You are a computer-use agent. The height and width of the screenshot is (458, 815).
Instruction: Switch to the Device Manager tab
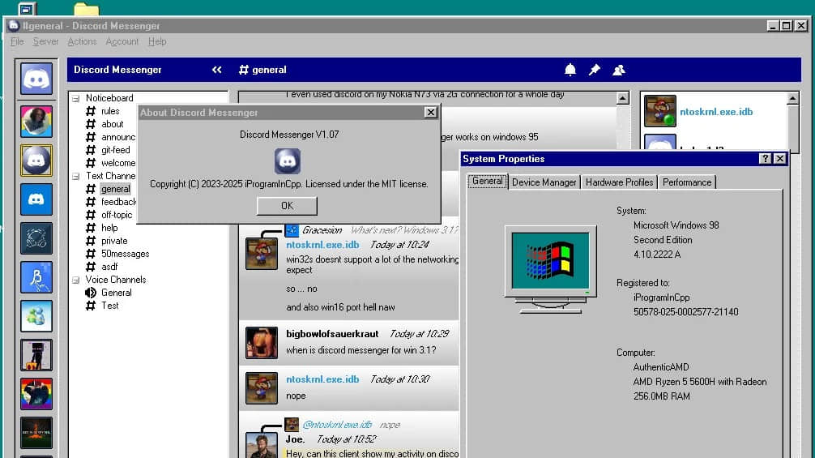[544, 182]
